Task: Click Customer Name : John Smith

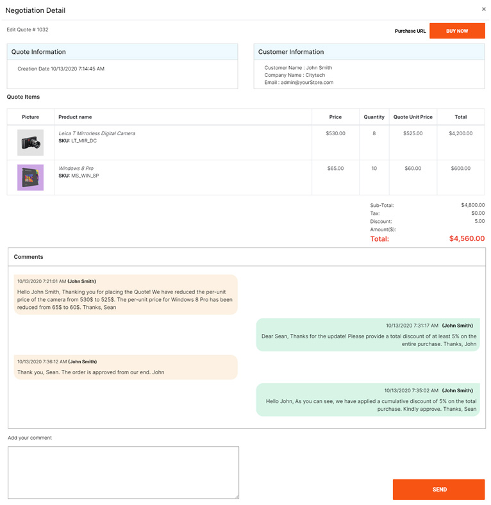Action: [x=298, y=68]
